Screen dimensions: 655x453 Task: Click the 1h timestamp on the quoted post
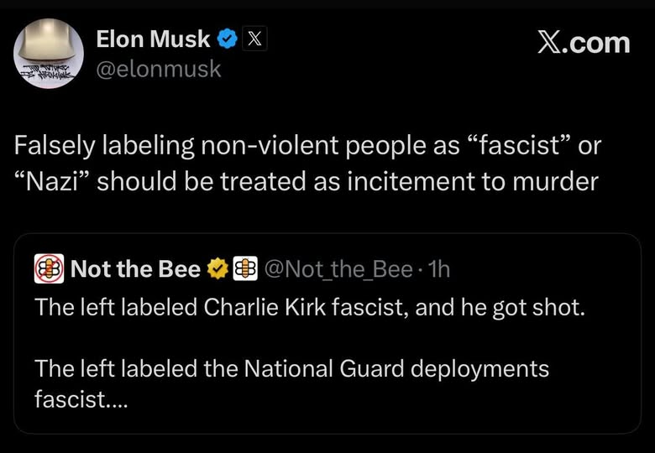[438, 268]
